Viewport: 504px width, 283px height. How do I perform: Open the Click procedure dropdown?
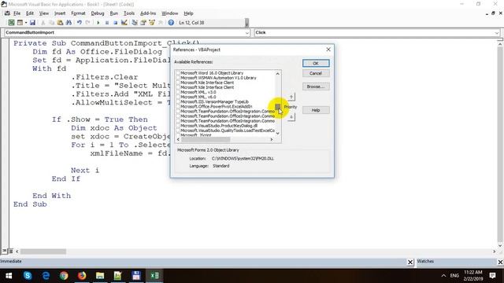click(x=497, y=33)
